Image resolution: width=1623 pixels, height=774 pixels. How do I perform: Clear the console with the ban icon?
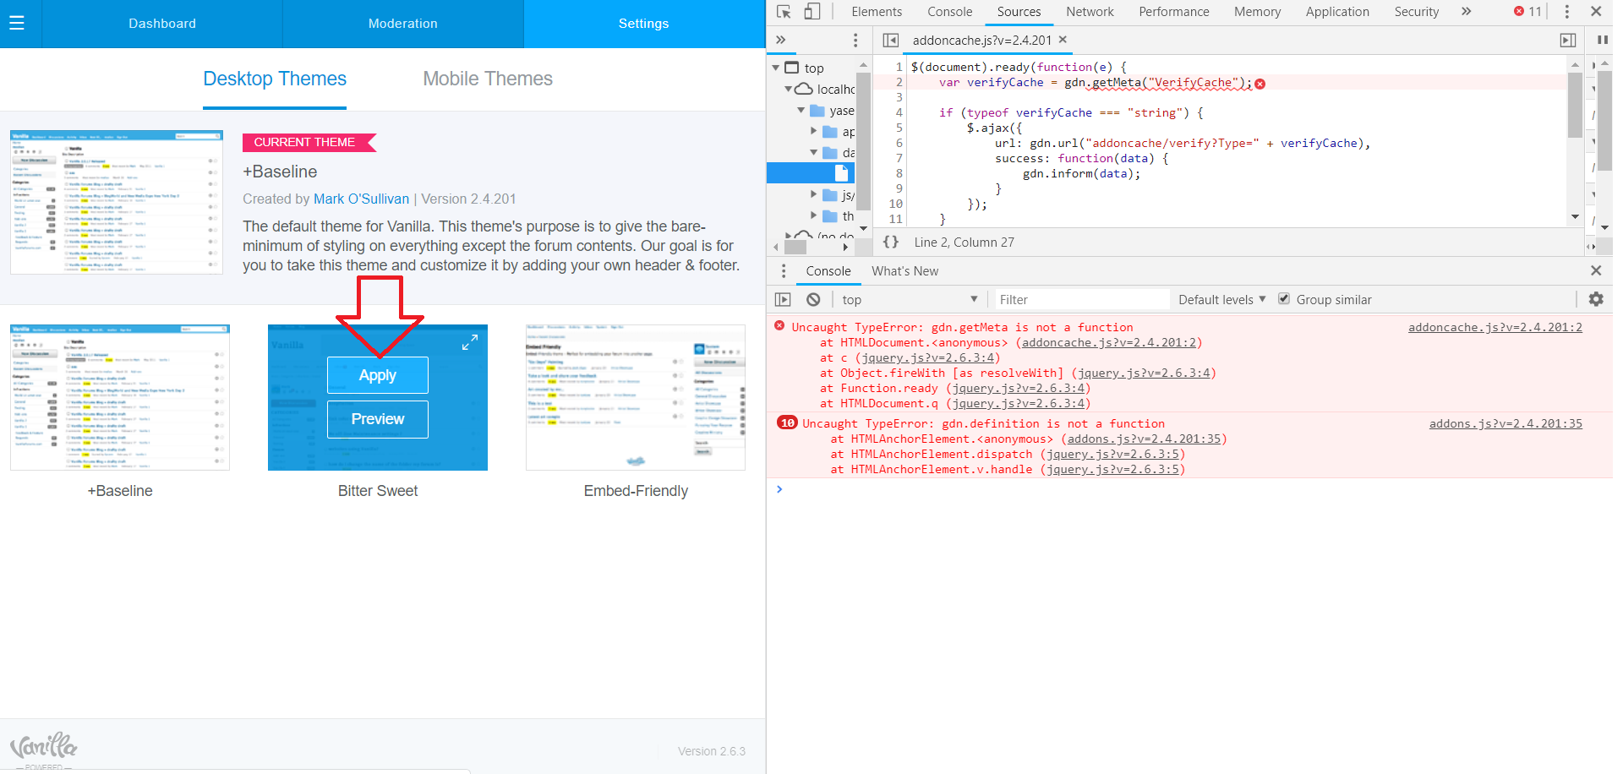click(813, 299)
